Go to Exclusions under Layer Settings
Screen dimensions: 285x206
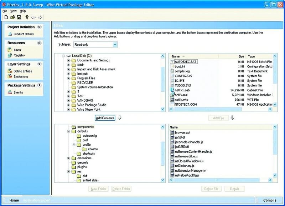tap(21, 76)
